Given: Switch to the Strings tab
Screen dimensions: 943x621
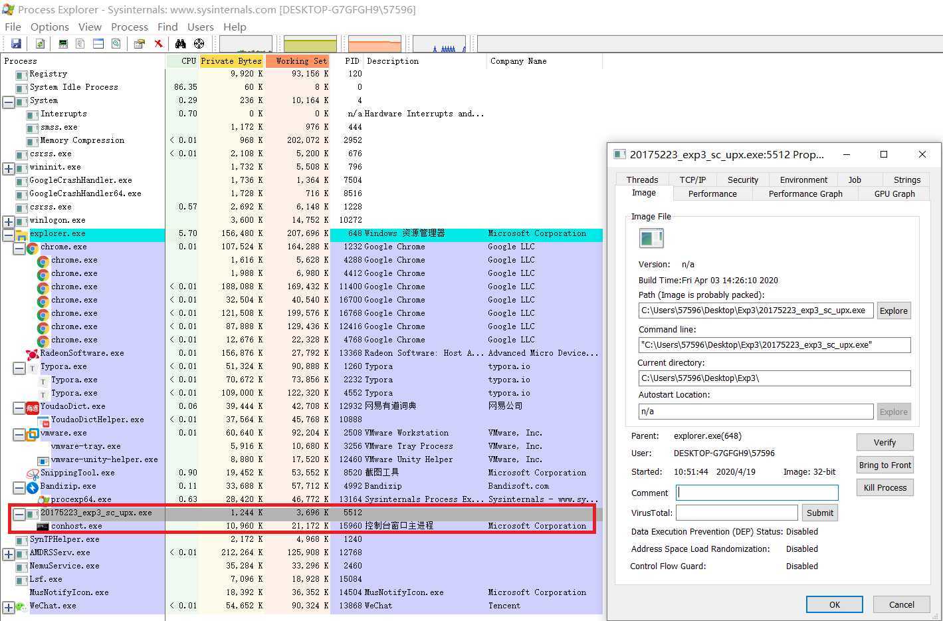Looking at the screenshot, I should point(906,180).
